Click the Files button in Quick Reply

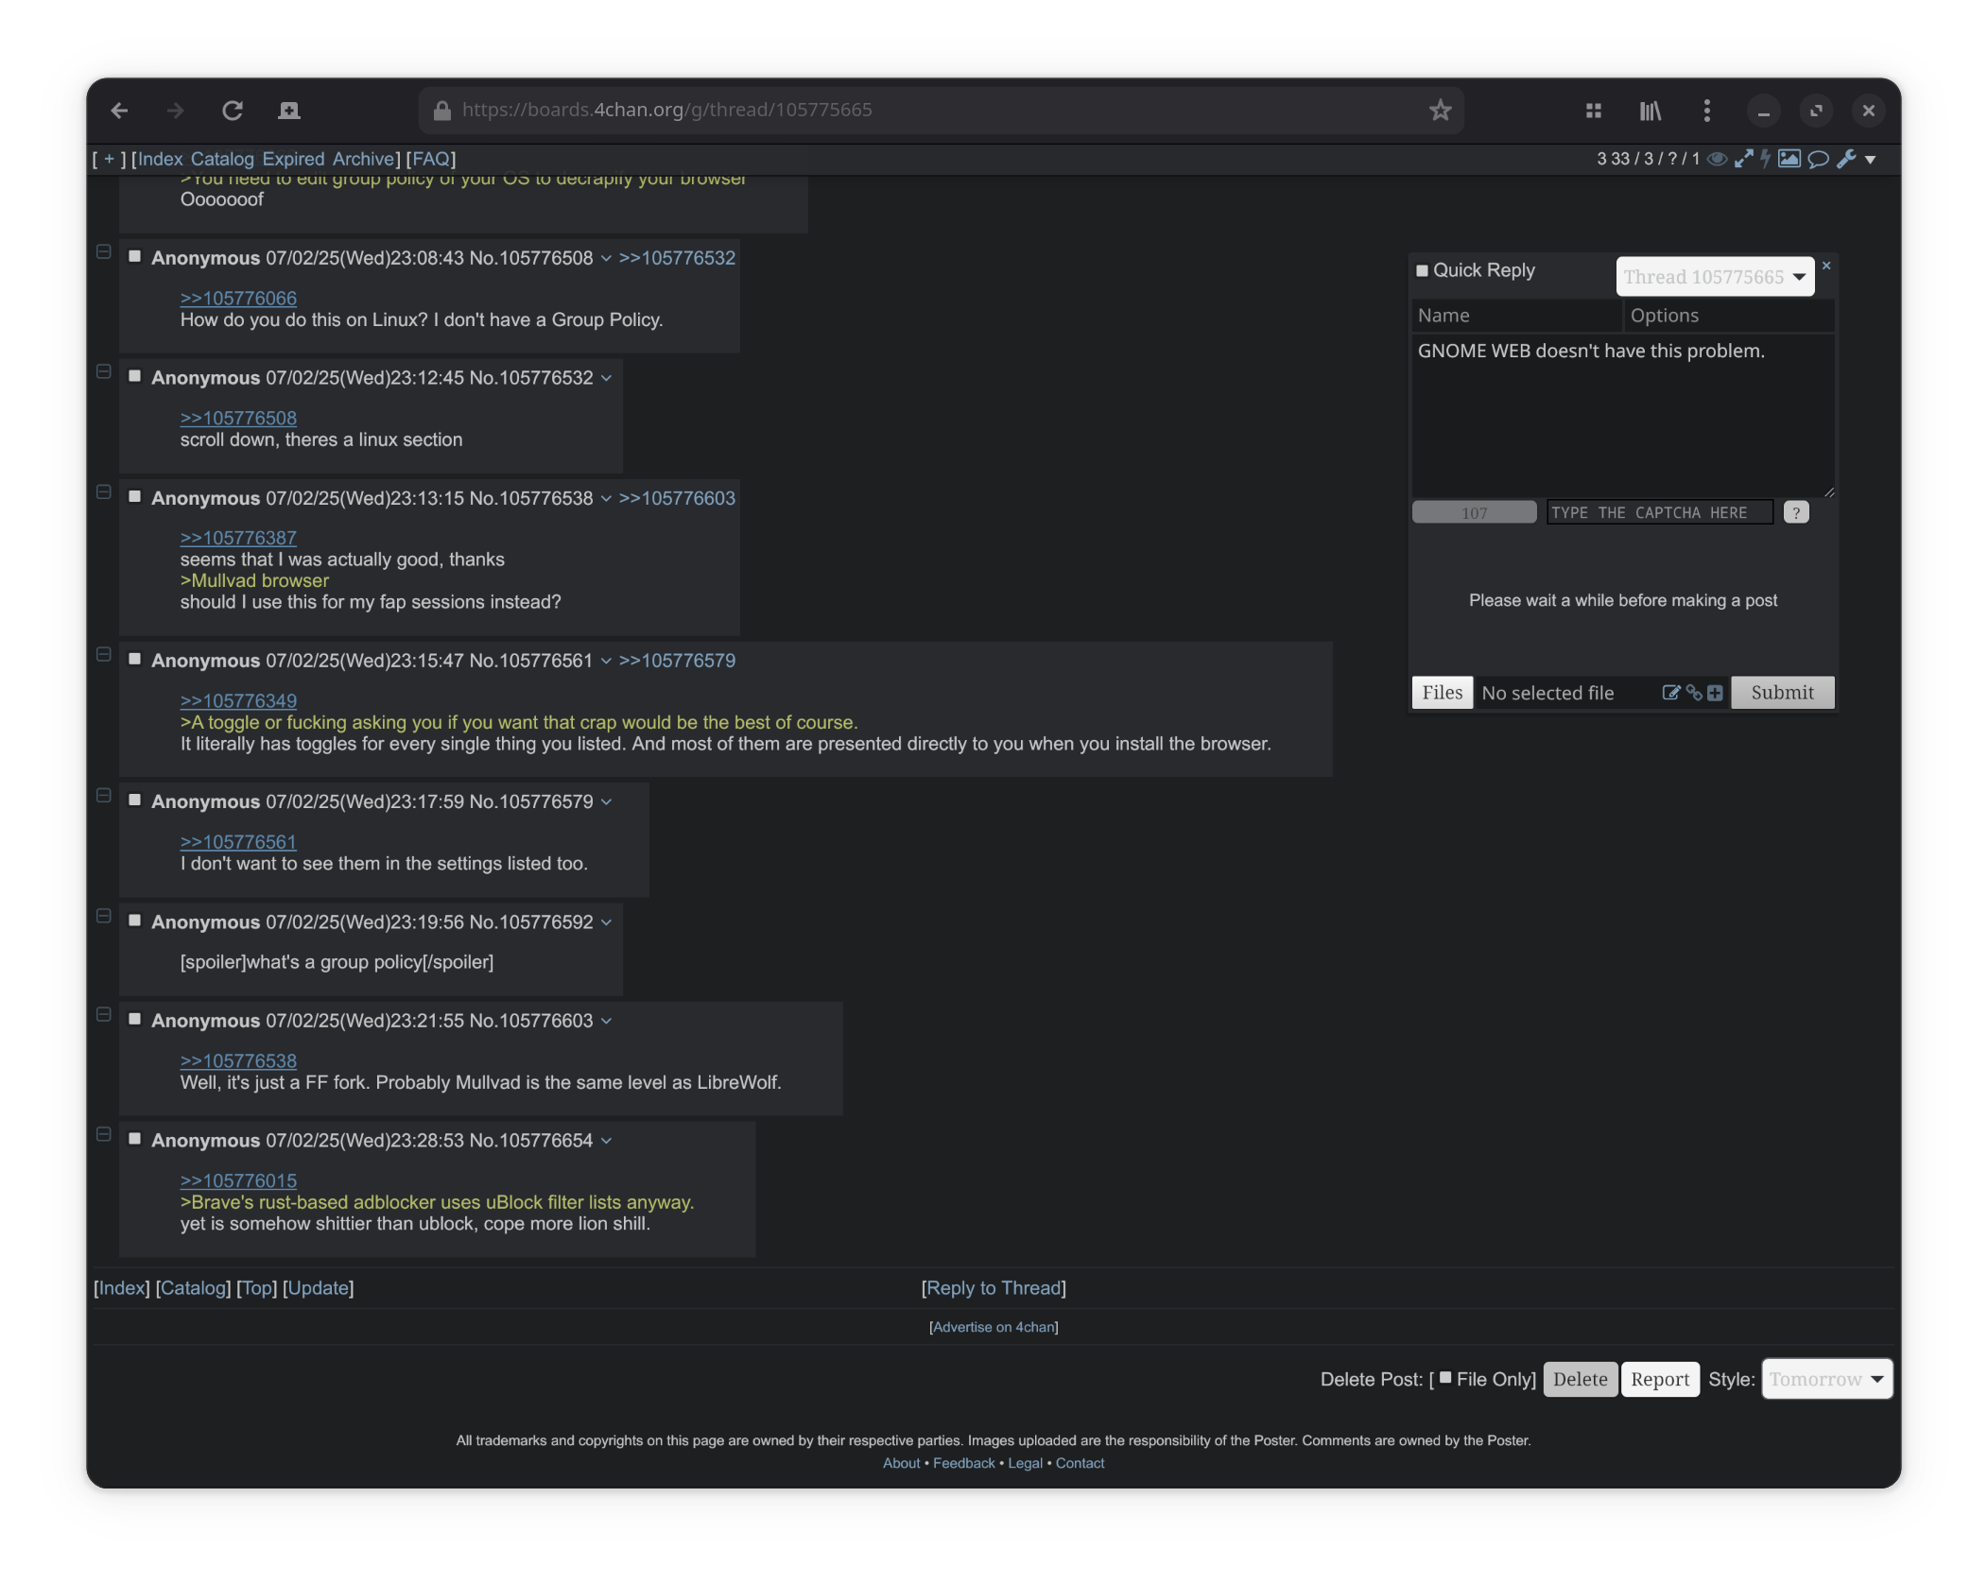coord(1442,693)
